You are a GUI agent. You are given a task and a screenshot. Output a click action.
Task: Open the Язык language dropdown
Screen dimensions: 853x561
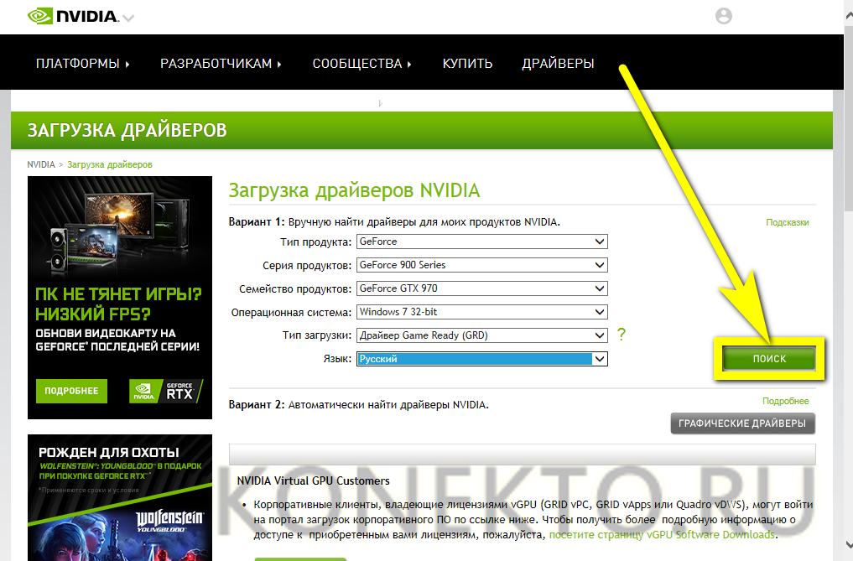(x=481, y=359)
